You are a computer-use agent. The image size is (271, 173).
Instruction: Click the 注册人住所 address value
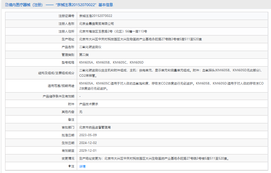pyautogui.click(x=113, y=31)
